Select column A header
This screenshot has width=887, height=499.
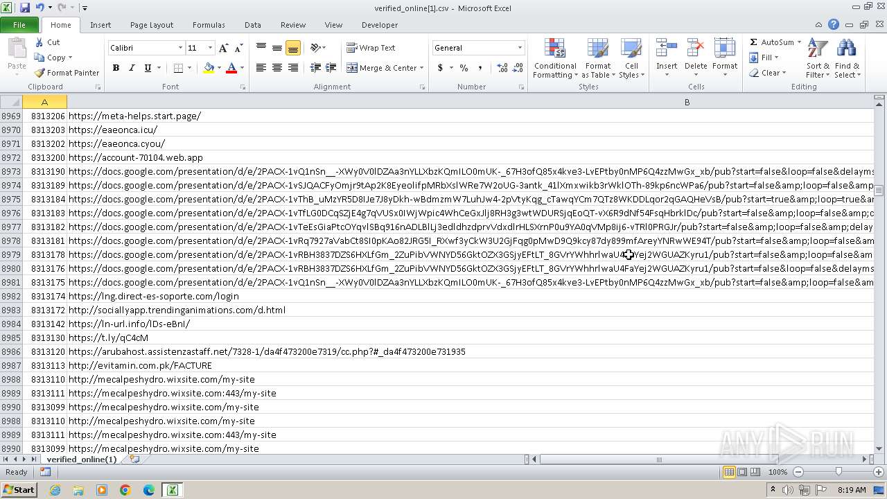point(44,102)
